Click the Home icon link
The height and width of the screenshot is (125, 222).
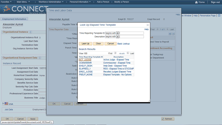click(200, 2)
